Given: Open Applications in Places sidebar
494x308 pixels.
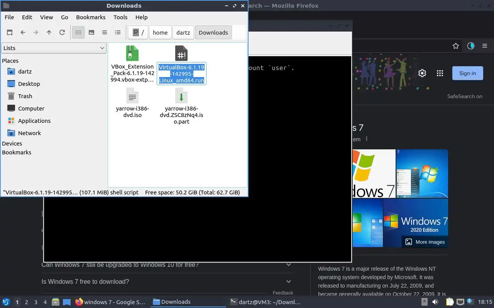Looking at the screenshot, I should pyautogui.click(x=34, y=121).
